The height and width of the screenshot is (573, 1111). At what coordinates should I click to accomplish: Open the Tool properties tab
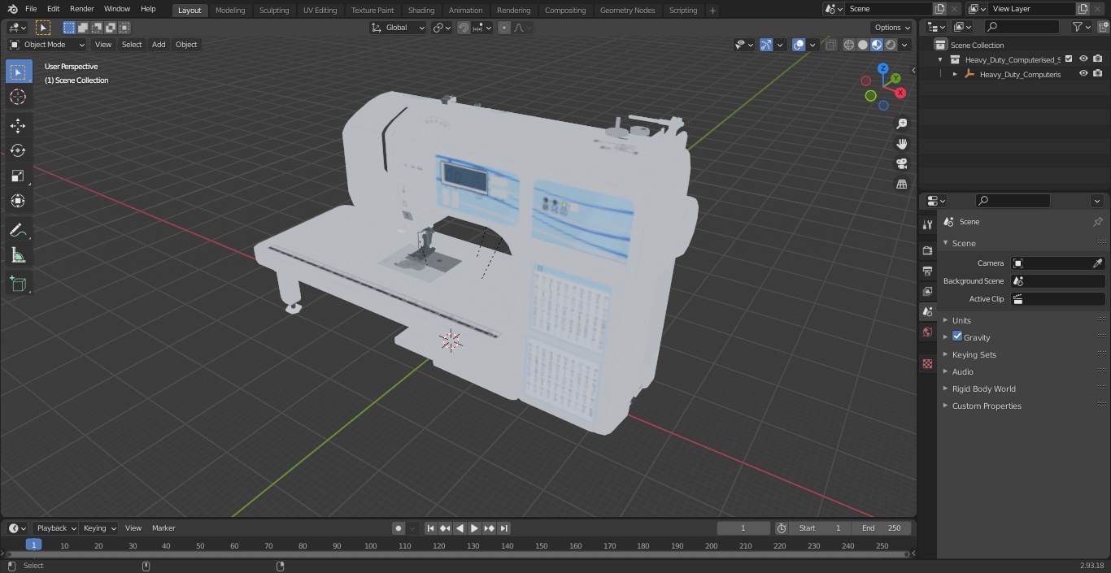[x=927, y=224]
